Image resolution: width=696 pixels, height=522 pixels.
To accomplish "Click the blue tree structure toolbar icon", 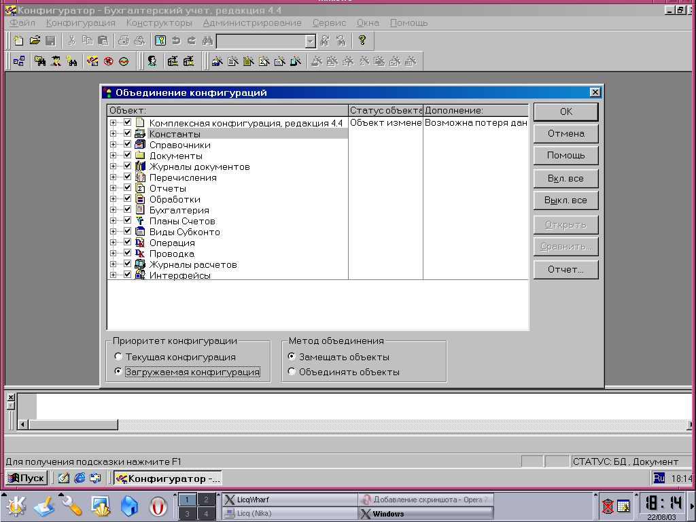I will click(19, 61).
